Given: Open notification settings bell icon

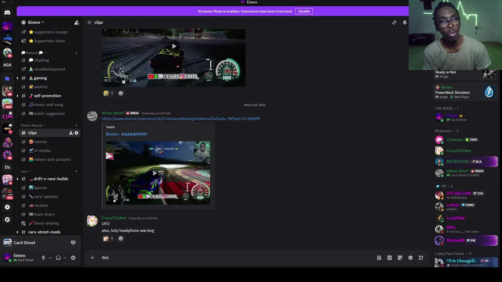Looking at the screenshot, I should coord(404,23).
